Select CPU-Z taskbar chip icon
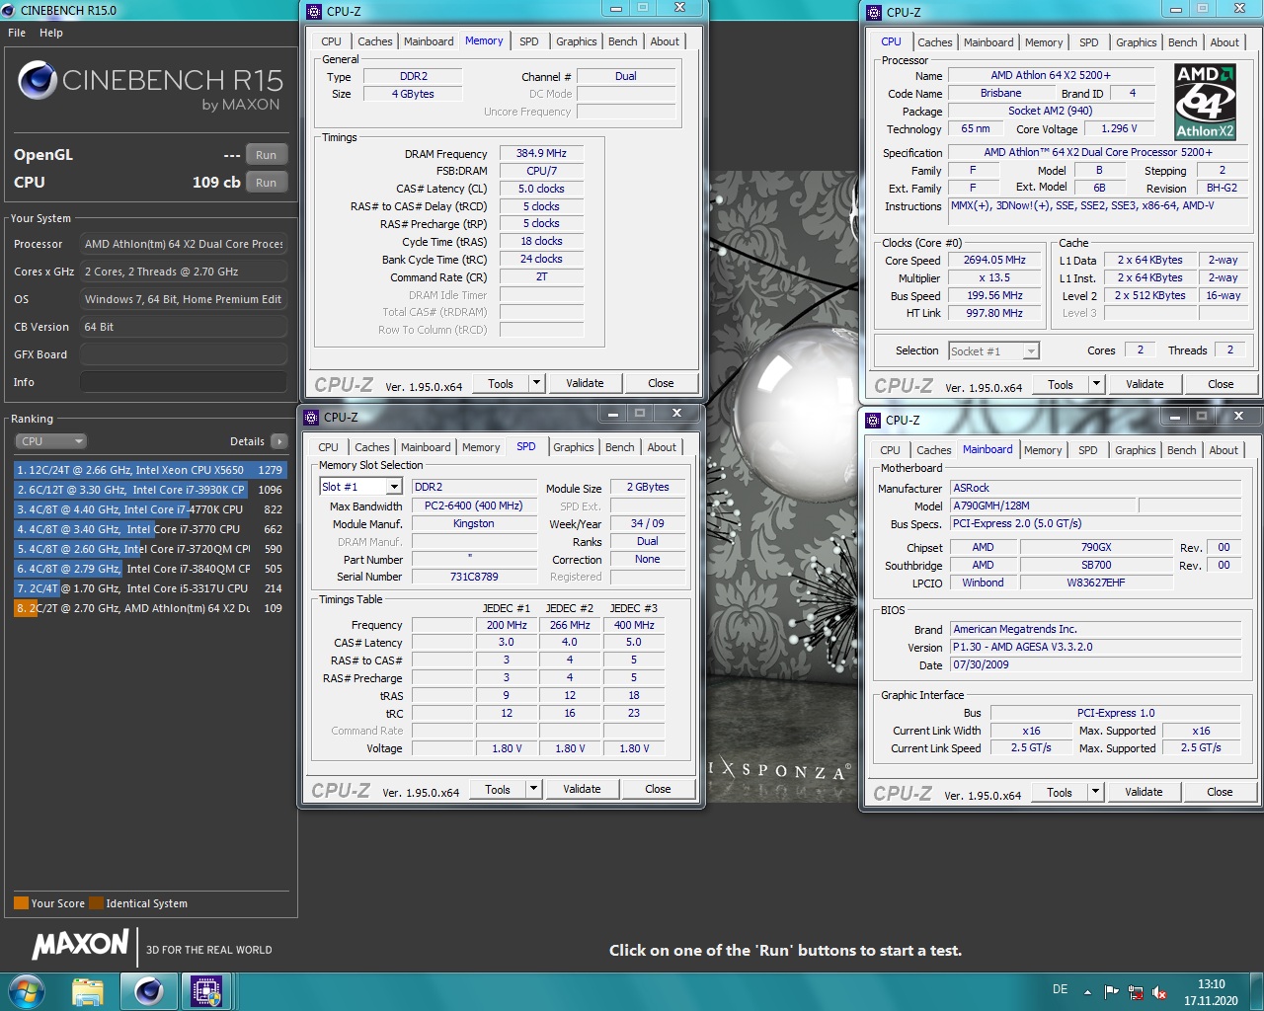 click(206, 990)
